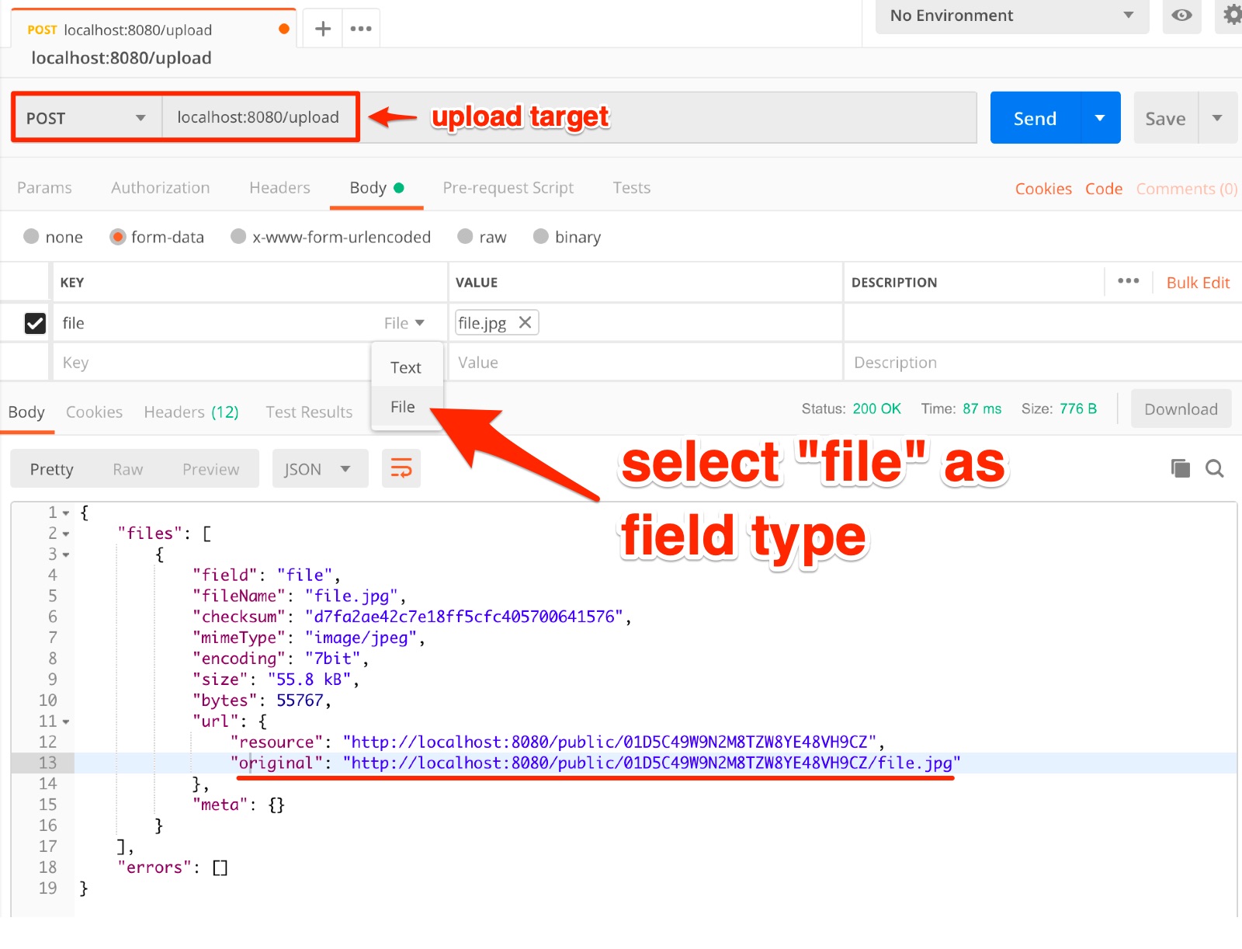Open Postman settings via the gear icon
This screenshot has width=1242, height=949.
1232,14
